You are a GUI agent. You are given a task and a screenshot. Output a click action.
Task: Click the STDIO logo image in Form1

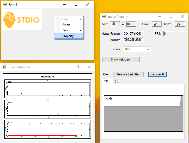22,20
